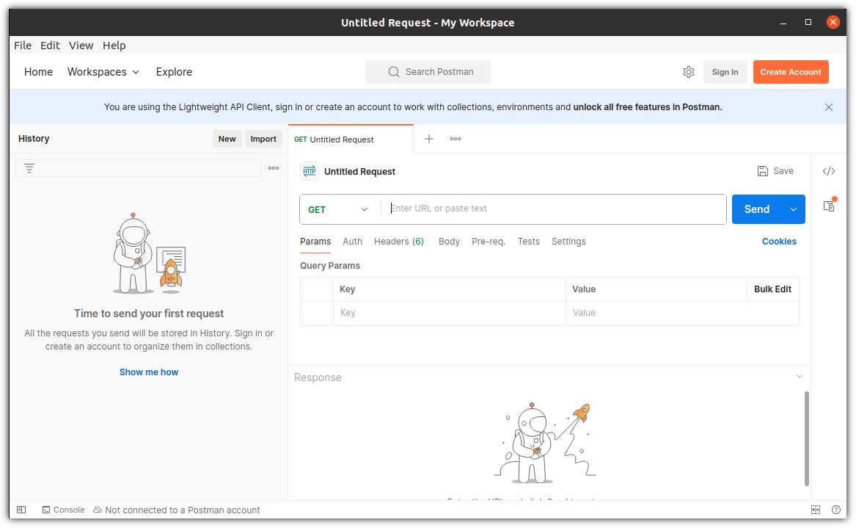Open the View menu

tap(81, 46)
